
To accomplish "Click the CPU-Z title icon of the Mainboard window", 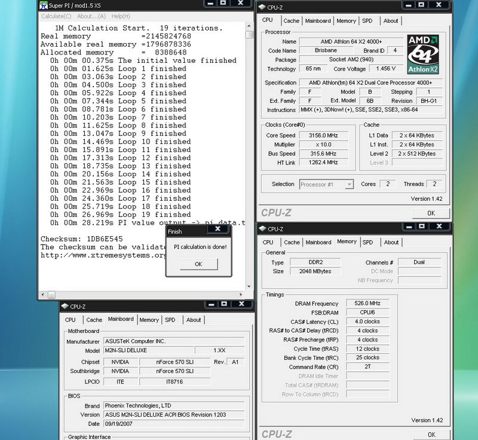I will [x=65, y=306].
